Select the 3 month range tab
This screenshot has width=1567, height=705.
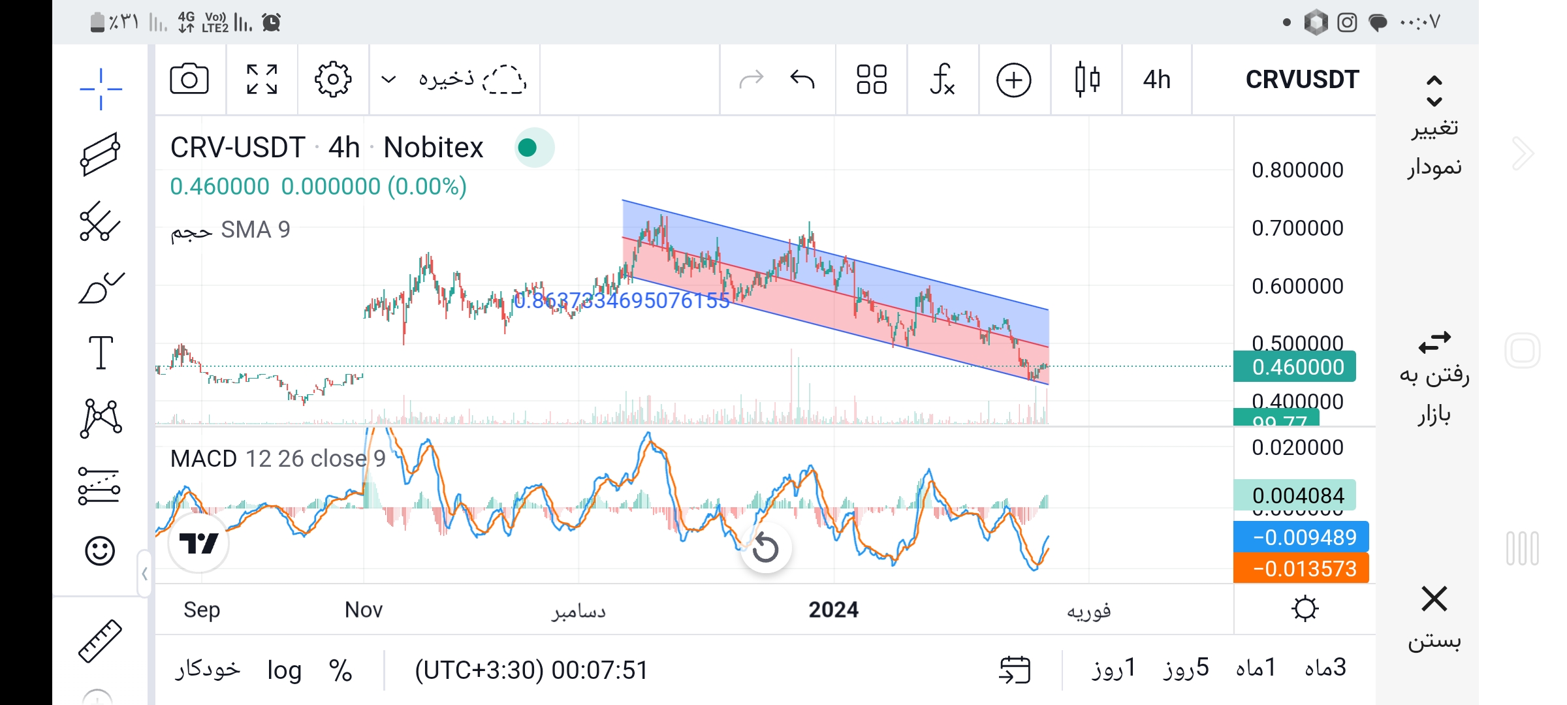point(1325,668)
